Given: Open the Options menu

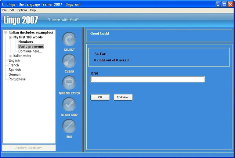Looking at the screenshot, I should [22, 10].
